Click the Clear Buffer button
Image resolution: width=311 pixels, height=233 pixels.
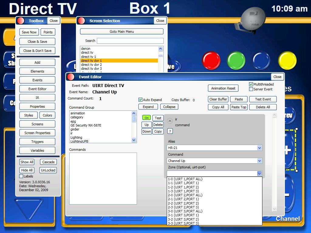coord(218,99)
